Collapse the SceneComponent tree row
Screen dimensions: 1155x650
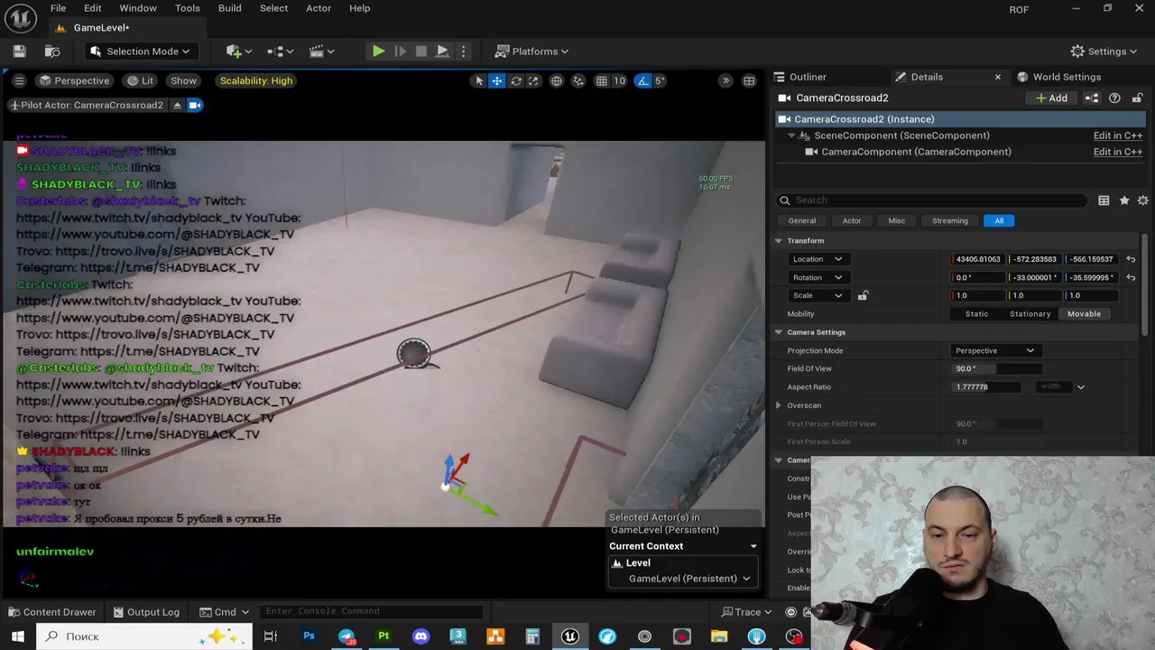[792, 135]
